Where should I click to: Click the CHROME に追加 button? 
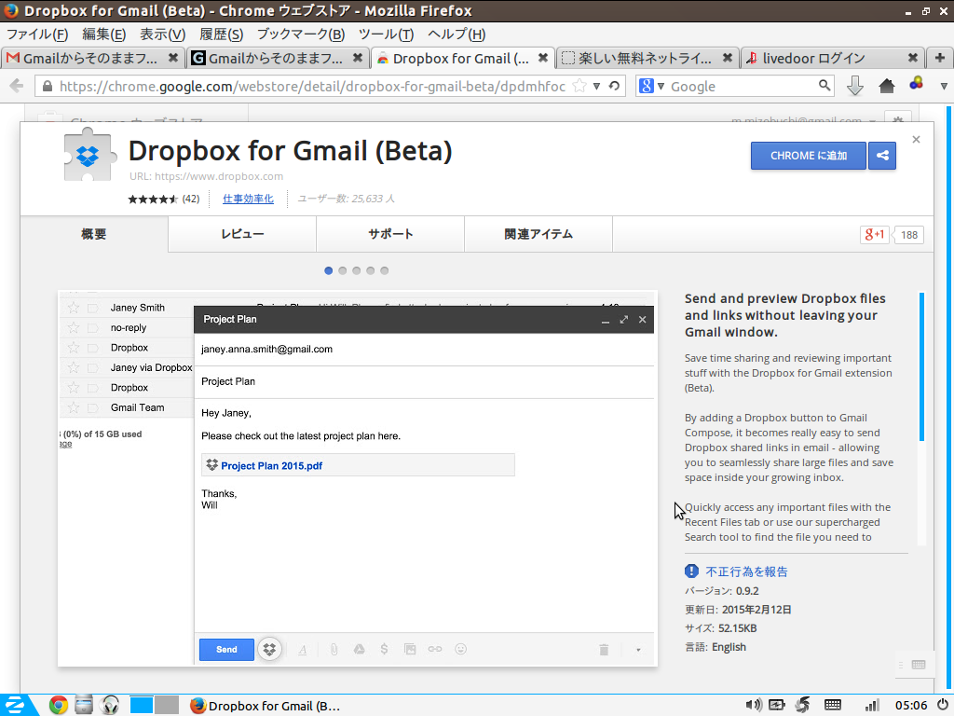tap(809, 156)
